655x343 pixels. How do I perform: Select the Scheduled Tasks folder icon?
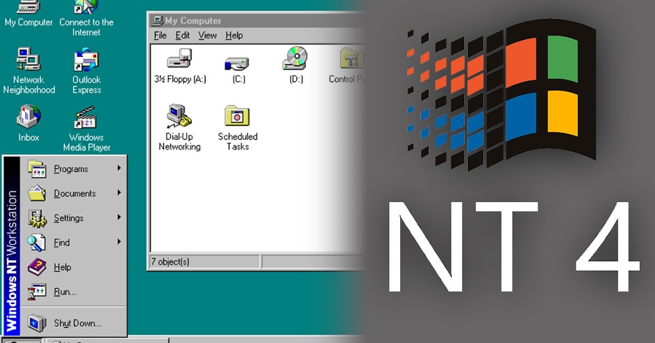coord(237,116)
